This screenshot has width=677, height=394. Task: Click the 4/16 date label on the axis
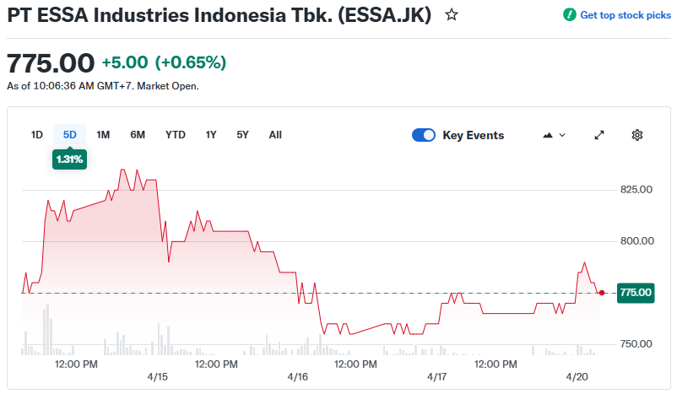[297, 376]
